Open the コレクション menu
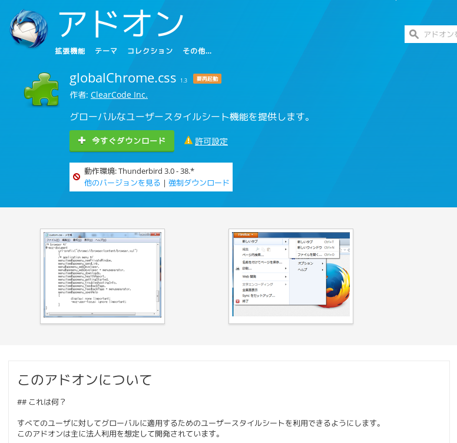 [x=150, y=51]
